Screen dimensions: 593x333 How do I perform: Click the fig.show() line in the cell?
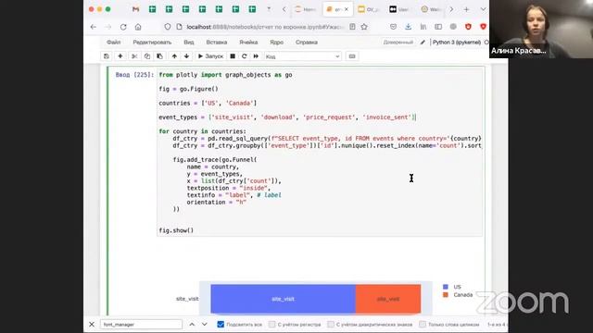pos(176,230)
